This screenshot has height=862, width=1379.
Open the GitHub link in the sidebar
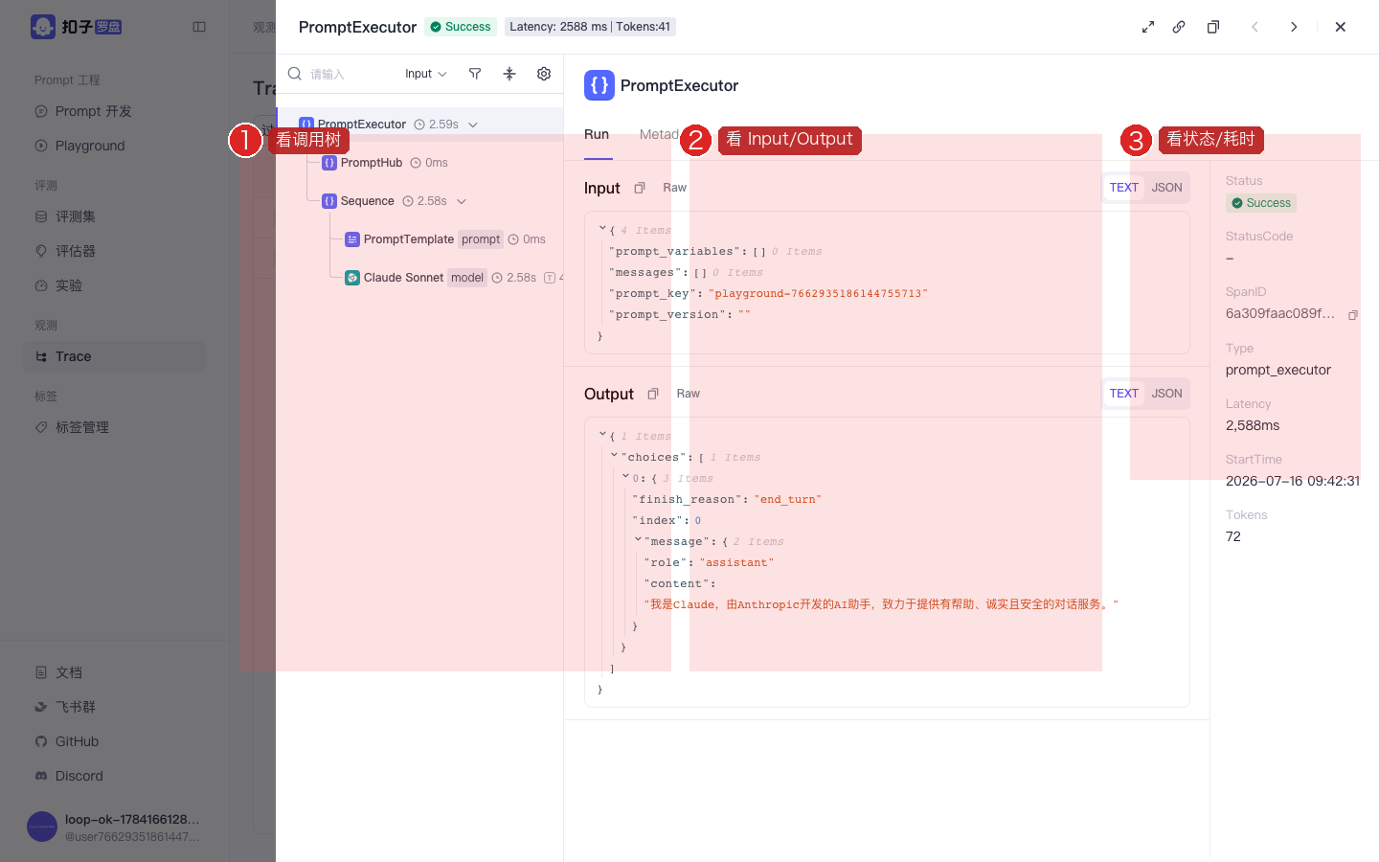tap(115, 741)
